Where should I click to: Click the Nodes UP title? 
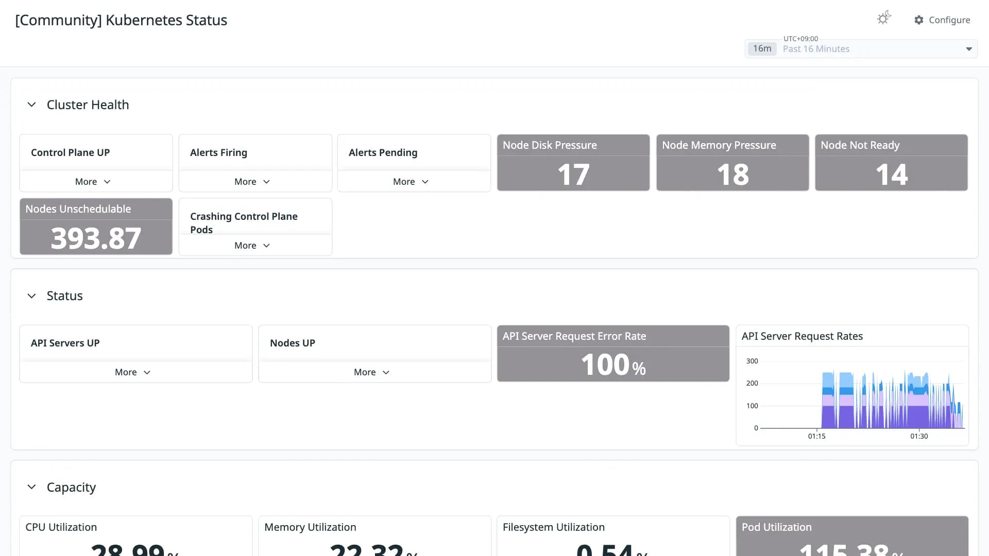pyautogui.click(x=292, y=343)
